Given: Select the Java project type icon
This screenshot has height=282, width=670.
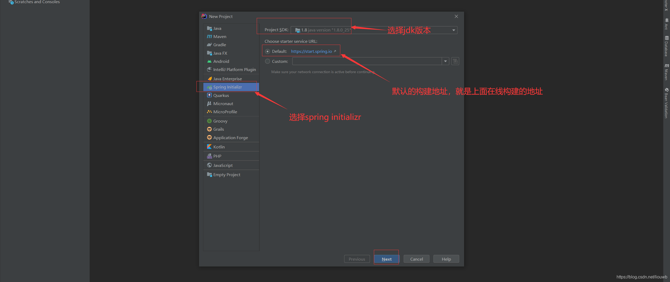Looking at the screenshot, I should point(209,28).
